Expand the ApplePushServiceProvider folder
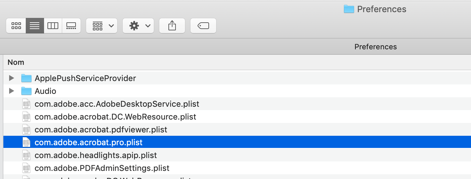471x179 pixels. tap(12, 78)
